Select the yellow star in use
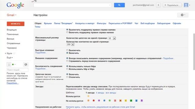 click(x=88, y=96)
